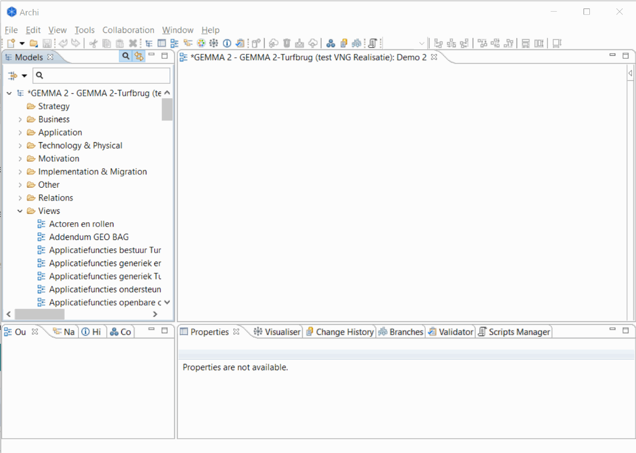Switch to the Branches tab
The height and width of the screenshot is (453, 636).
coord(401,332)
